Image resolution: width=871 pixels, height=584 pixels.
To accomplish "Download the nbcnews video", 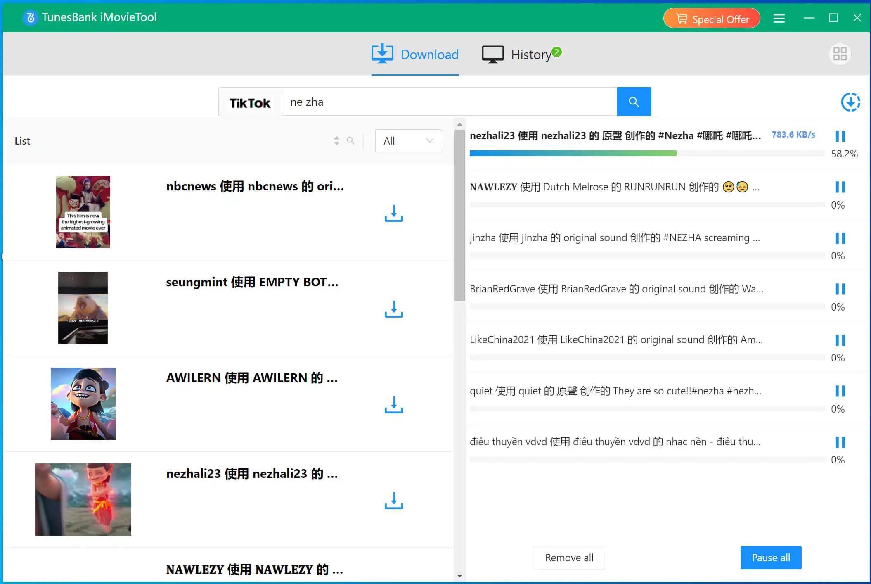I will click(394, 213).
